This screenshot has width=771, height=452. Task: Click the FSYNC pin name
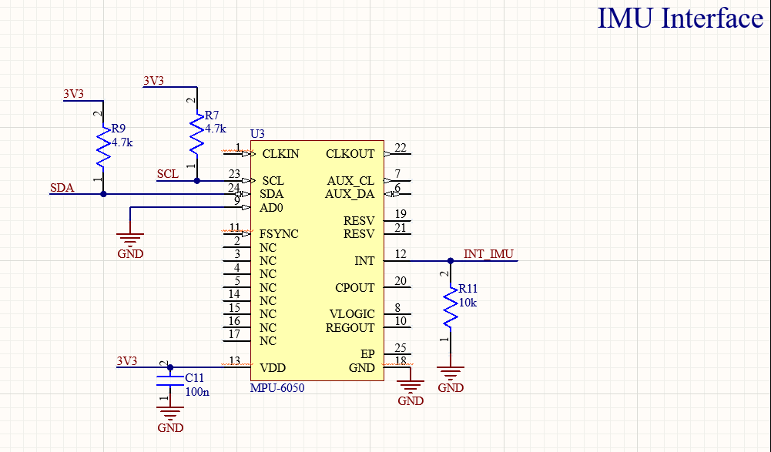pos(279,234)
